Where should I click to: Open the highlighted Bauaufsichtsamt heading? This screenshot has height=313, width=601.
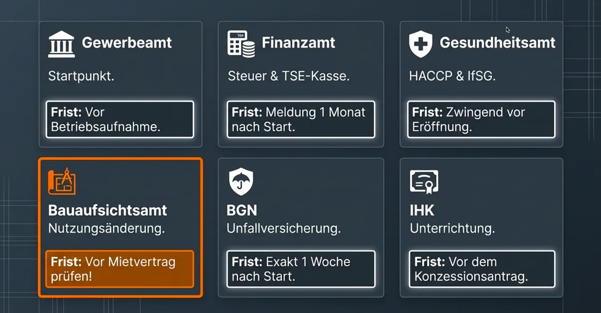[107, 210]
